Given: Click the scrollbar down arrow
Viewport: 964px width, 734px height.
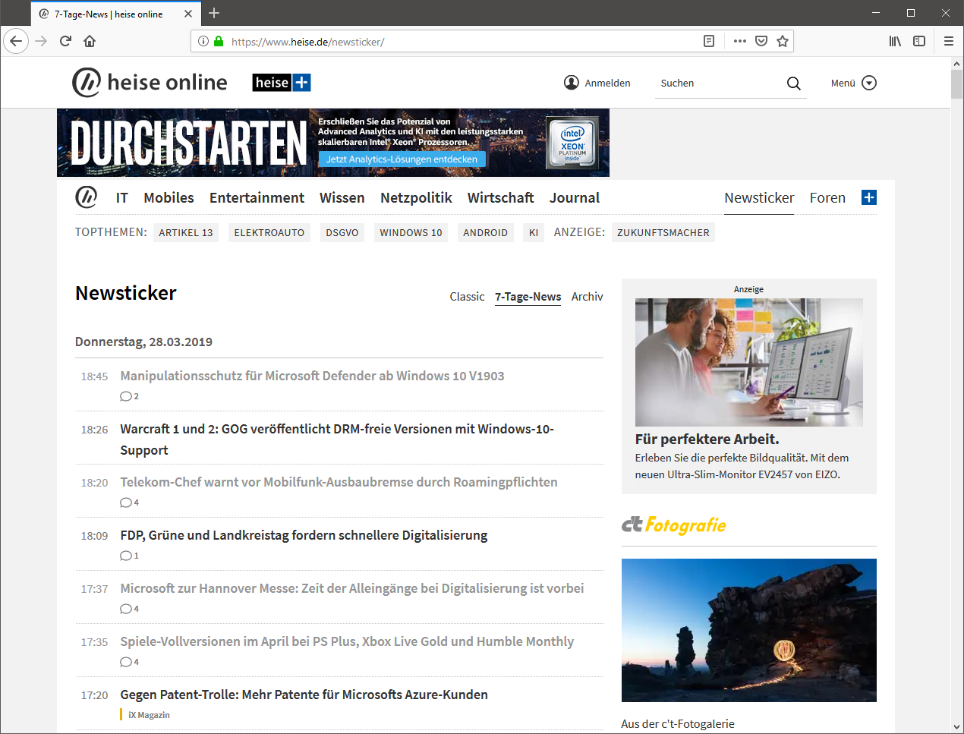Looking at the screenshot, I should coord(956,726).
